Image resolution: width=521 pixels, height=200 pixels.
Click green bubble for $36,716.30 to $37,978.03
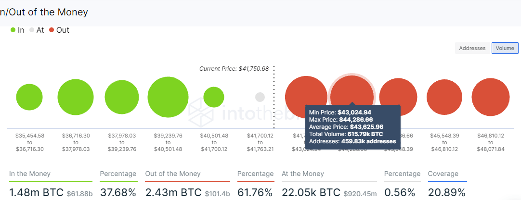point(76,97)
